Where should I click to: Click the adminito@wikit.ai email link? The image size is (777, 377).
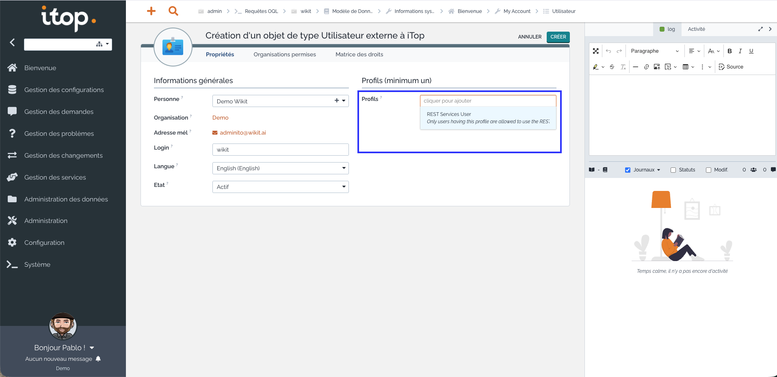click(242, 133)
